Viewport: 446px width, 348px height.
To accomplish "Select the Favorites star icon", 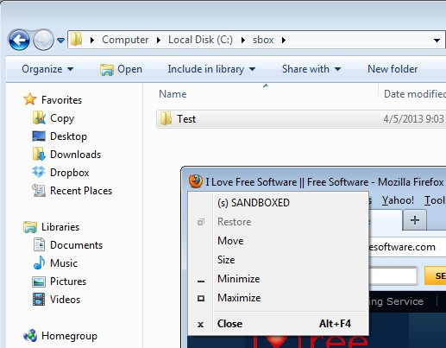I will (x=30, y=99).
